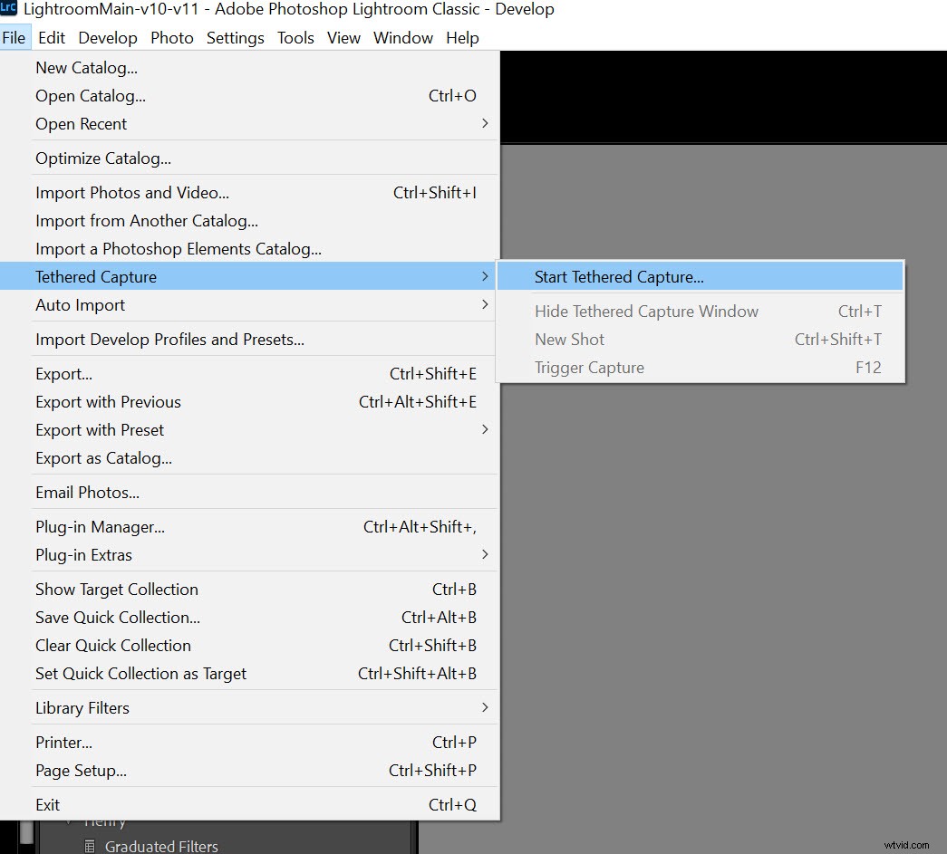
Task: Select the Export... menu entry
Action: point(249,374)
